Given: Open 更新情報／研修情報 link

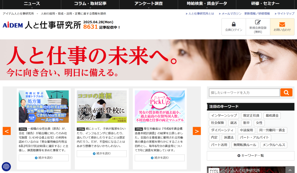Looking at the screenshot, I should point(257,14).
